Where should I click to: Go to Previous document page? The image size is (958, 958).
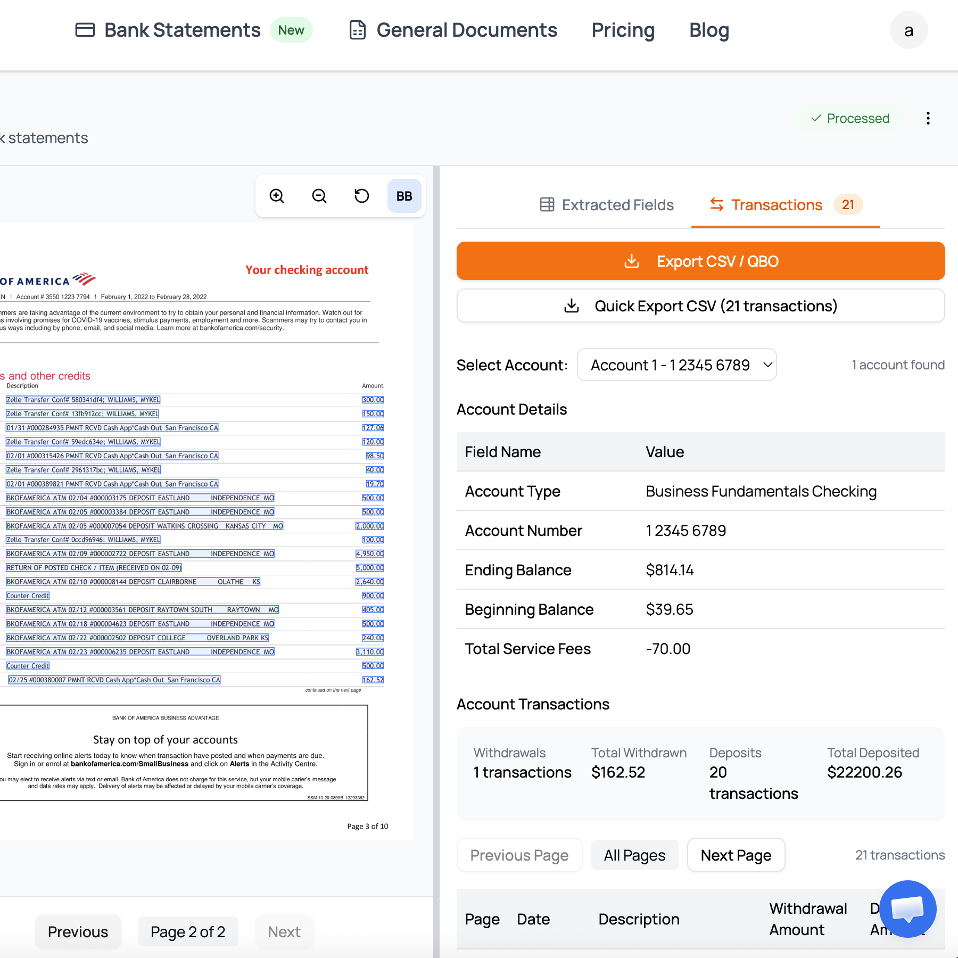[78, 932]
